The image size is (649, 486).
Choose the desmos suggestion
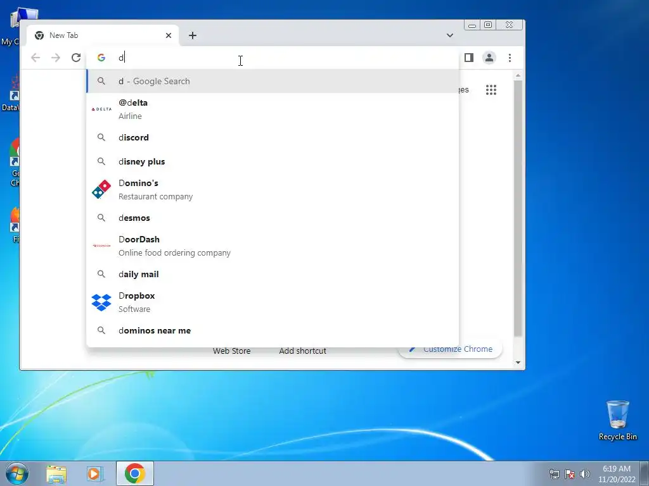coord(273,218)
